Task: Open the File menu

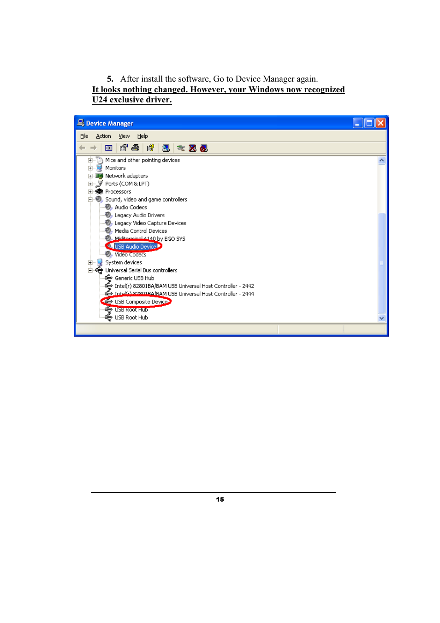Action: 84,136
